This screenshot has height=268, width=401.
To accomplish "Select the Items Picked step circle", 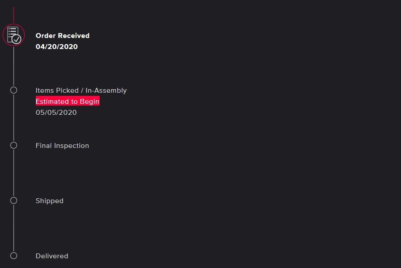I will point(14,90).
